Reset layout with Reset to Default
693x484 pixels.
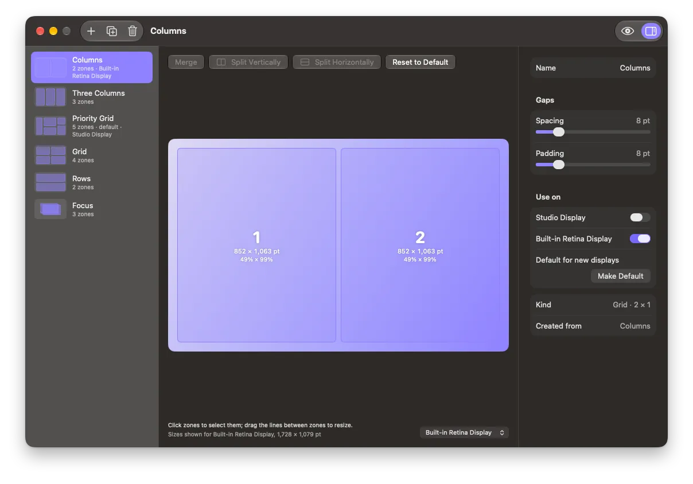click(x=421, y=62)
